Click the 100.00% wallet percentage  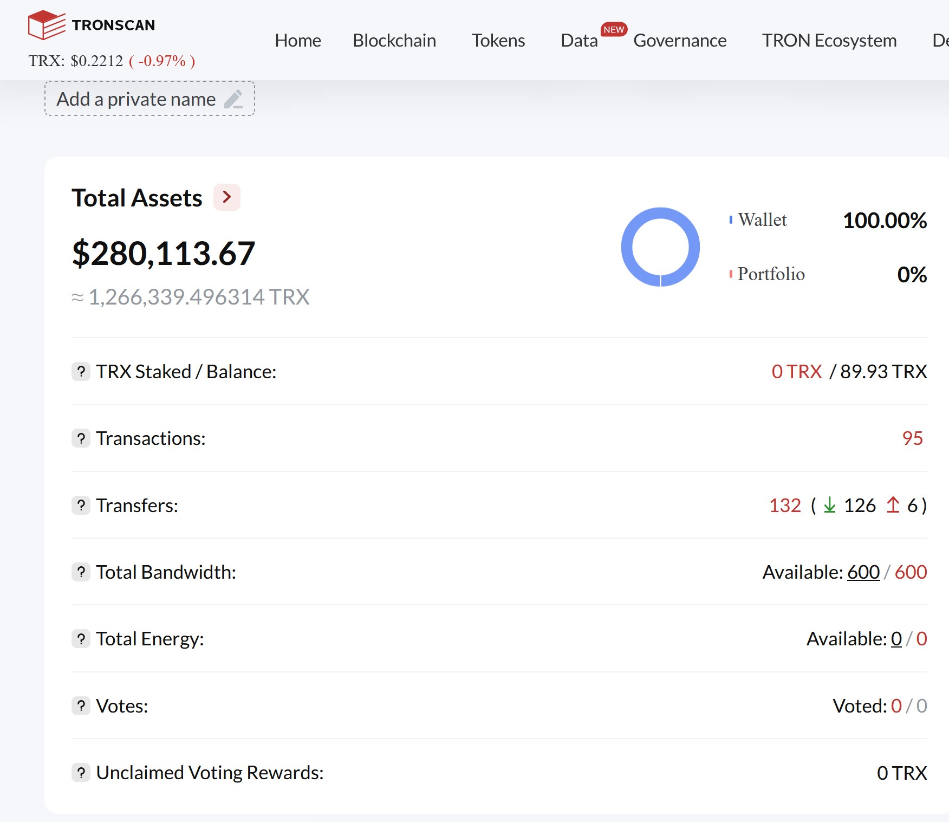pos(885,221)
